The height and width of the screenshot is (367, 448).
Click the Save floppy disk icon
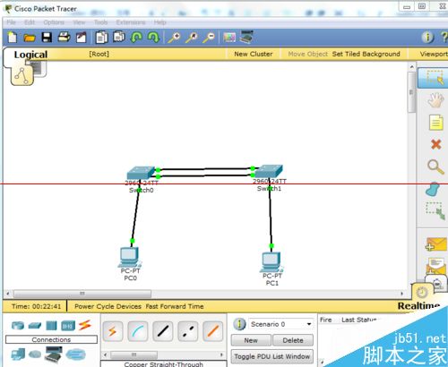click(47, 38)
